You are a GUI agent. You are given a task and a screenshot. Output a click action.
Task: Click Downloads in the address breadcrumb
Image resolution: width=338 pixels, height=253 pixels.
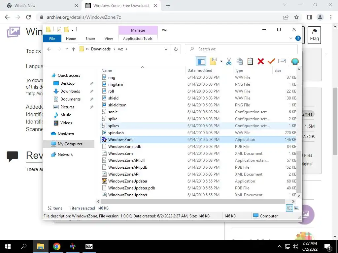coord(101,49)
